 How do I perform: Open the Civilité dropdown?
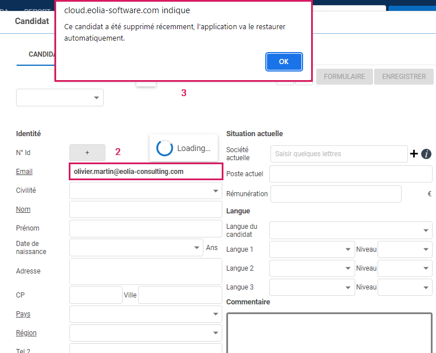tap(146, 191)
